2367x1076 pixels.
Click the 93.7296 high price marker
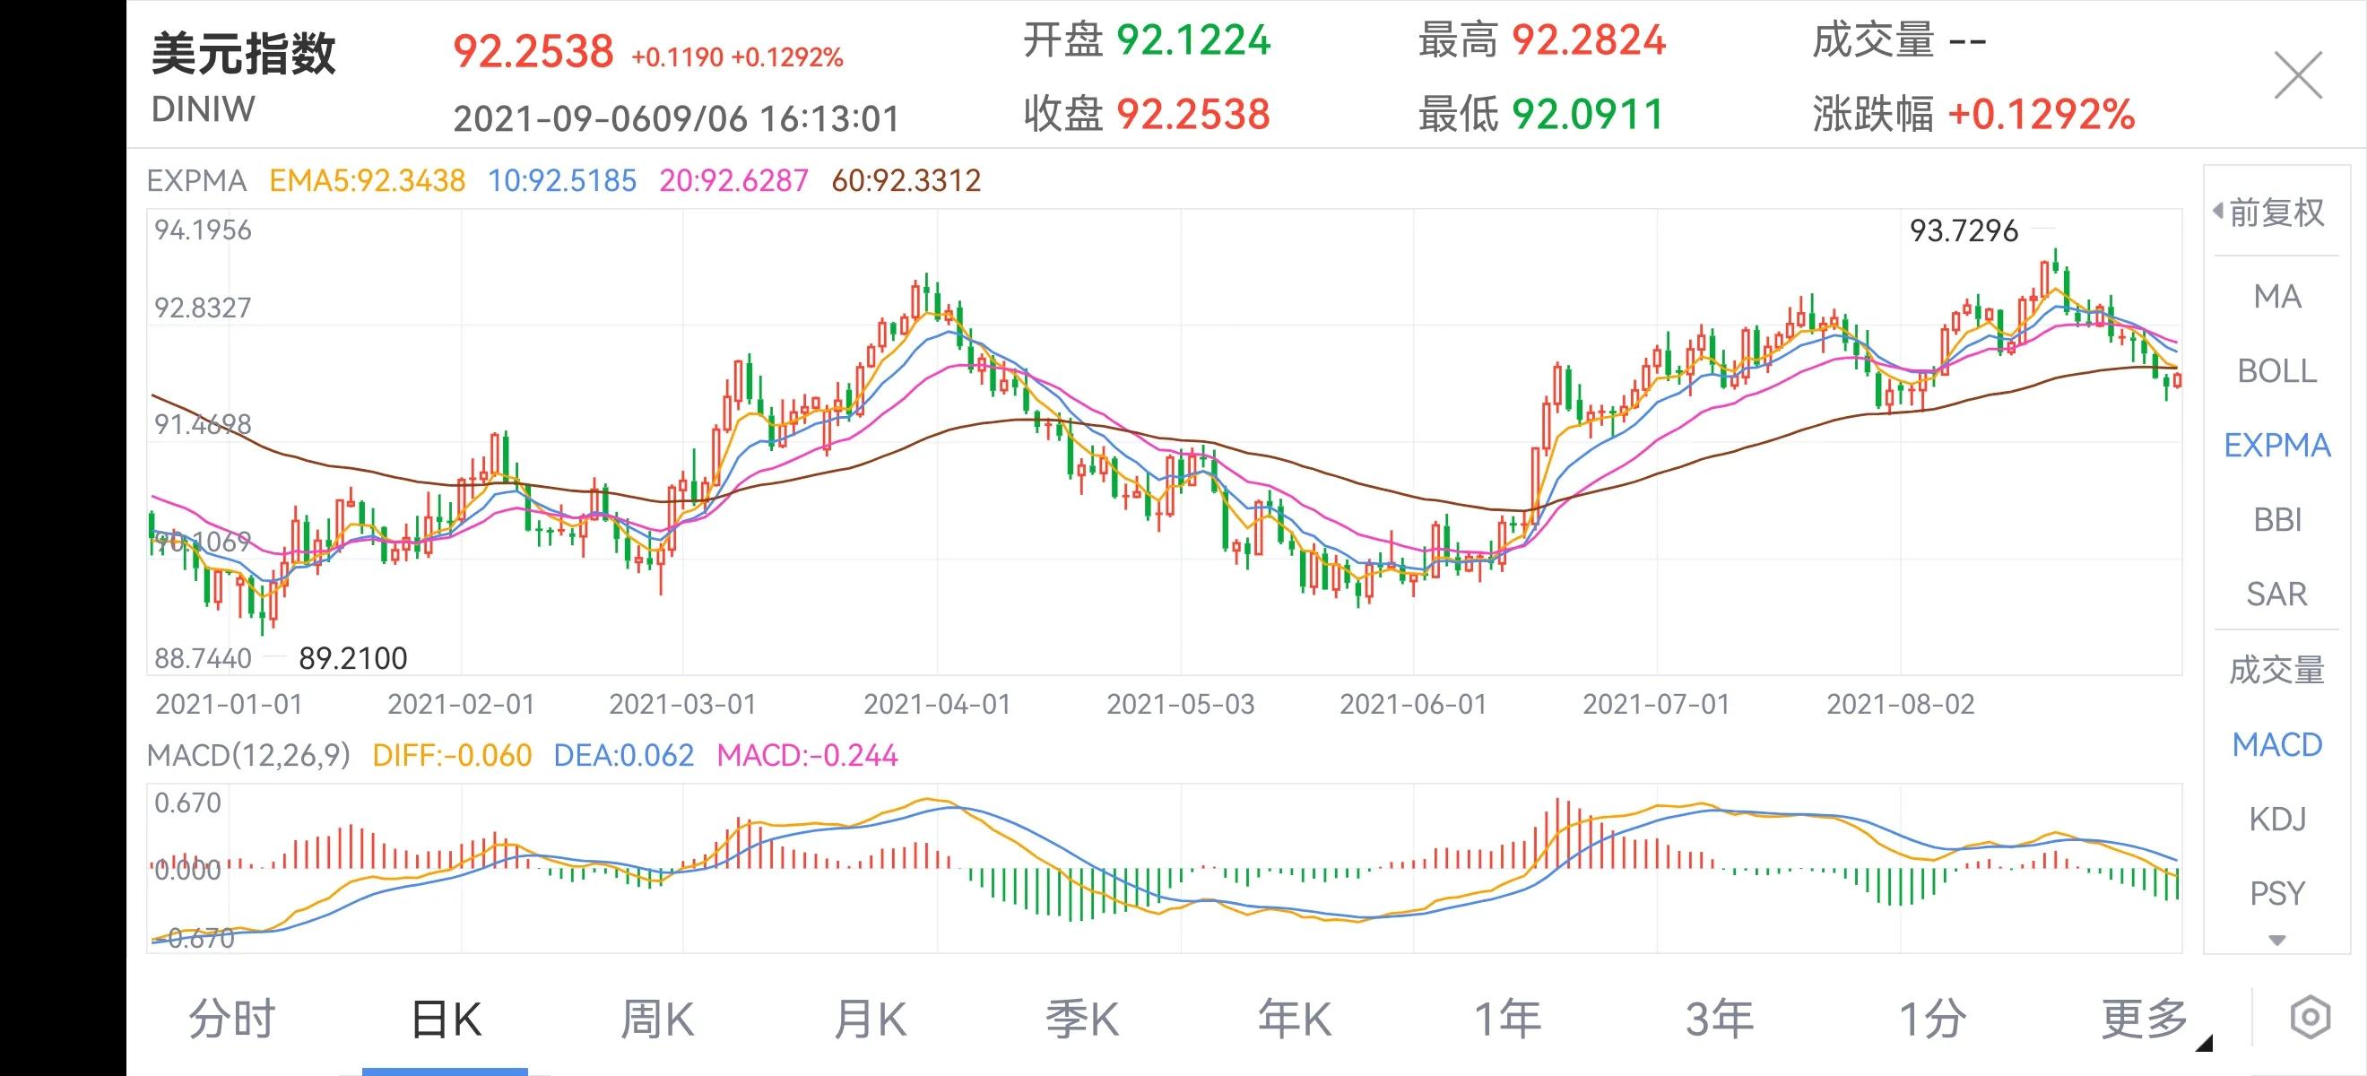(x=1964, y=230)
